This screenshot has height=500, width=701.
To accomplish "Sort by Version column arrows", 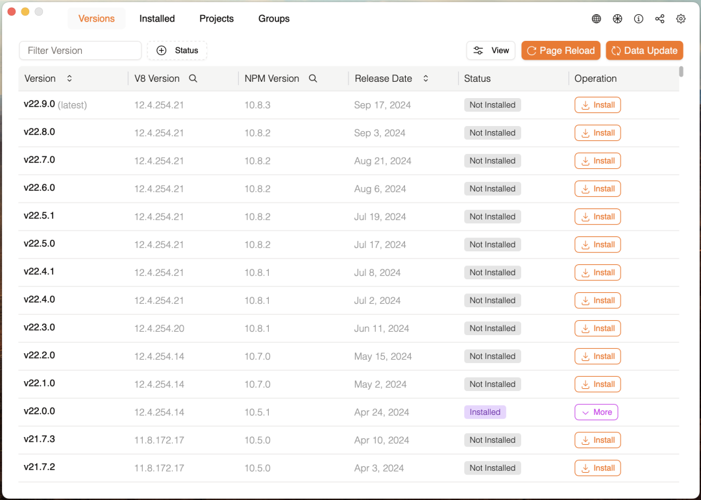I will pos(69,79).
